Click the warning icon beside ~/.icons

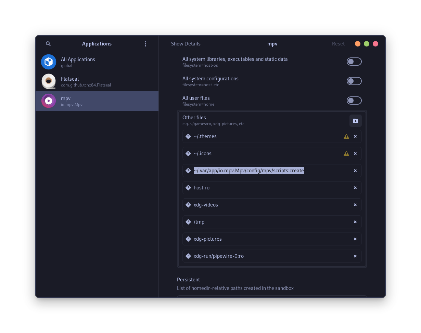point(346,154)
